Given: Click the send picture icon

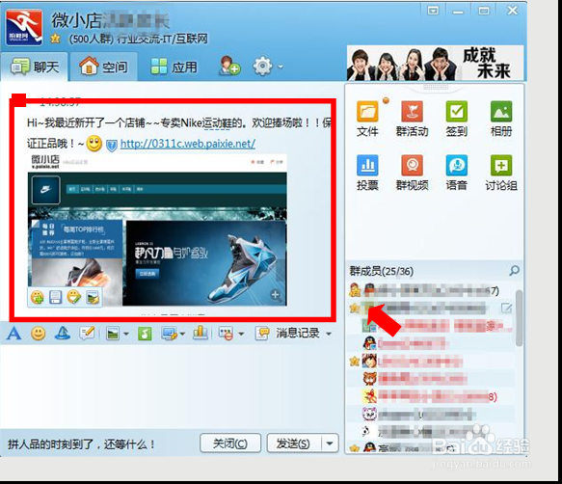Looking at the screenshot, I should point(113,334).
